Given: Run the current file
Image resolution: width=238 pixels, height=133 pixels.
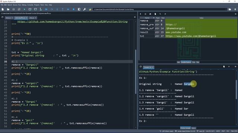Looking at the screenshot, I should 25,9.
